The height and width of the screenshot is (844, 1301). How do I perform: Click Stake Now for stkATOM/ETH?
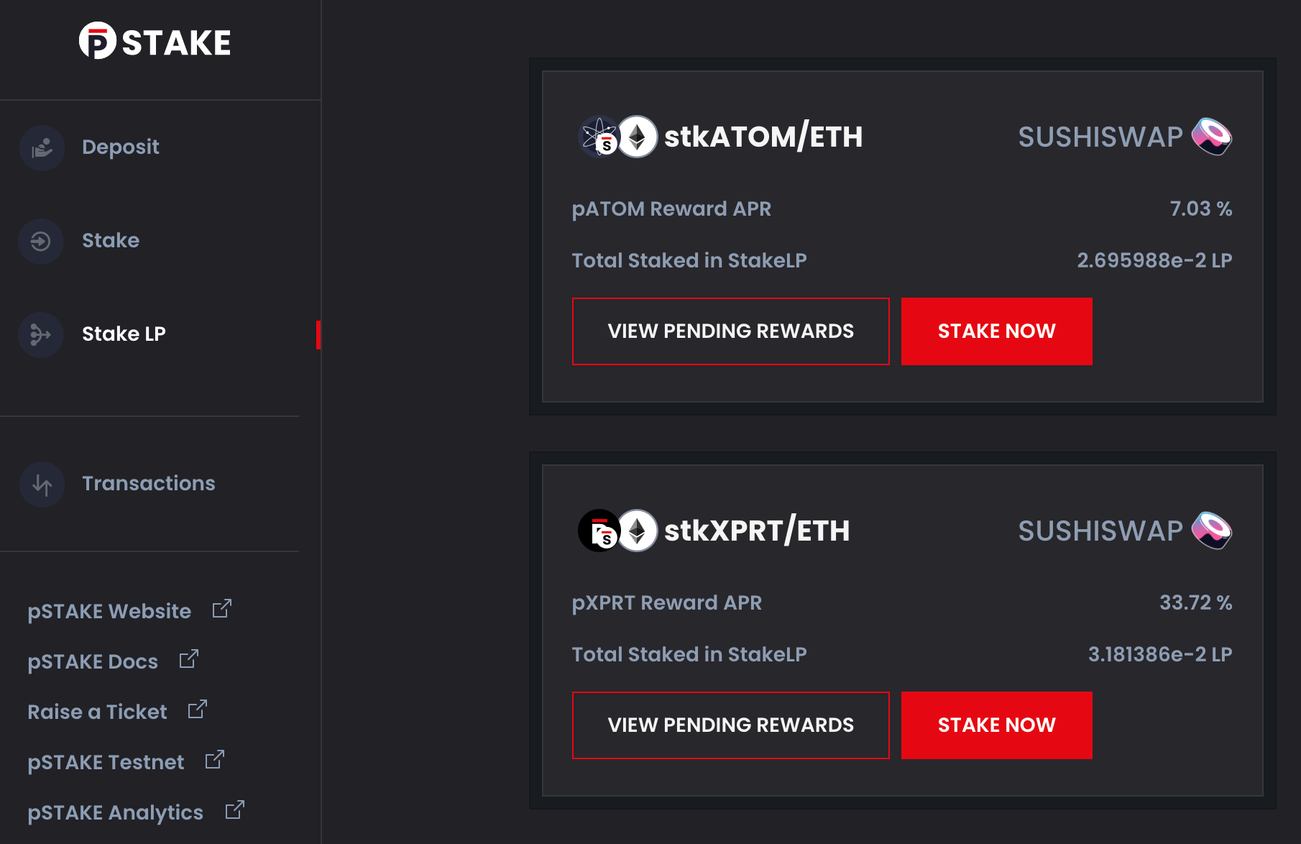pos(997,331)
